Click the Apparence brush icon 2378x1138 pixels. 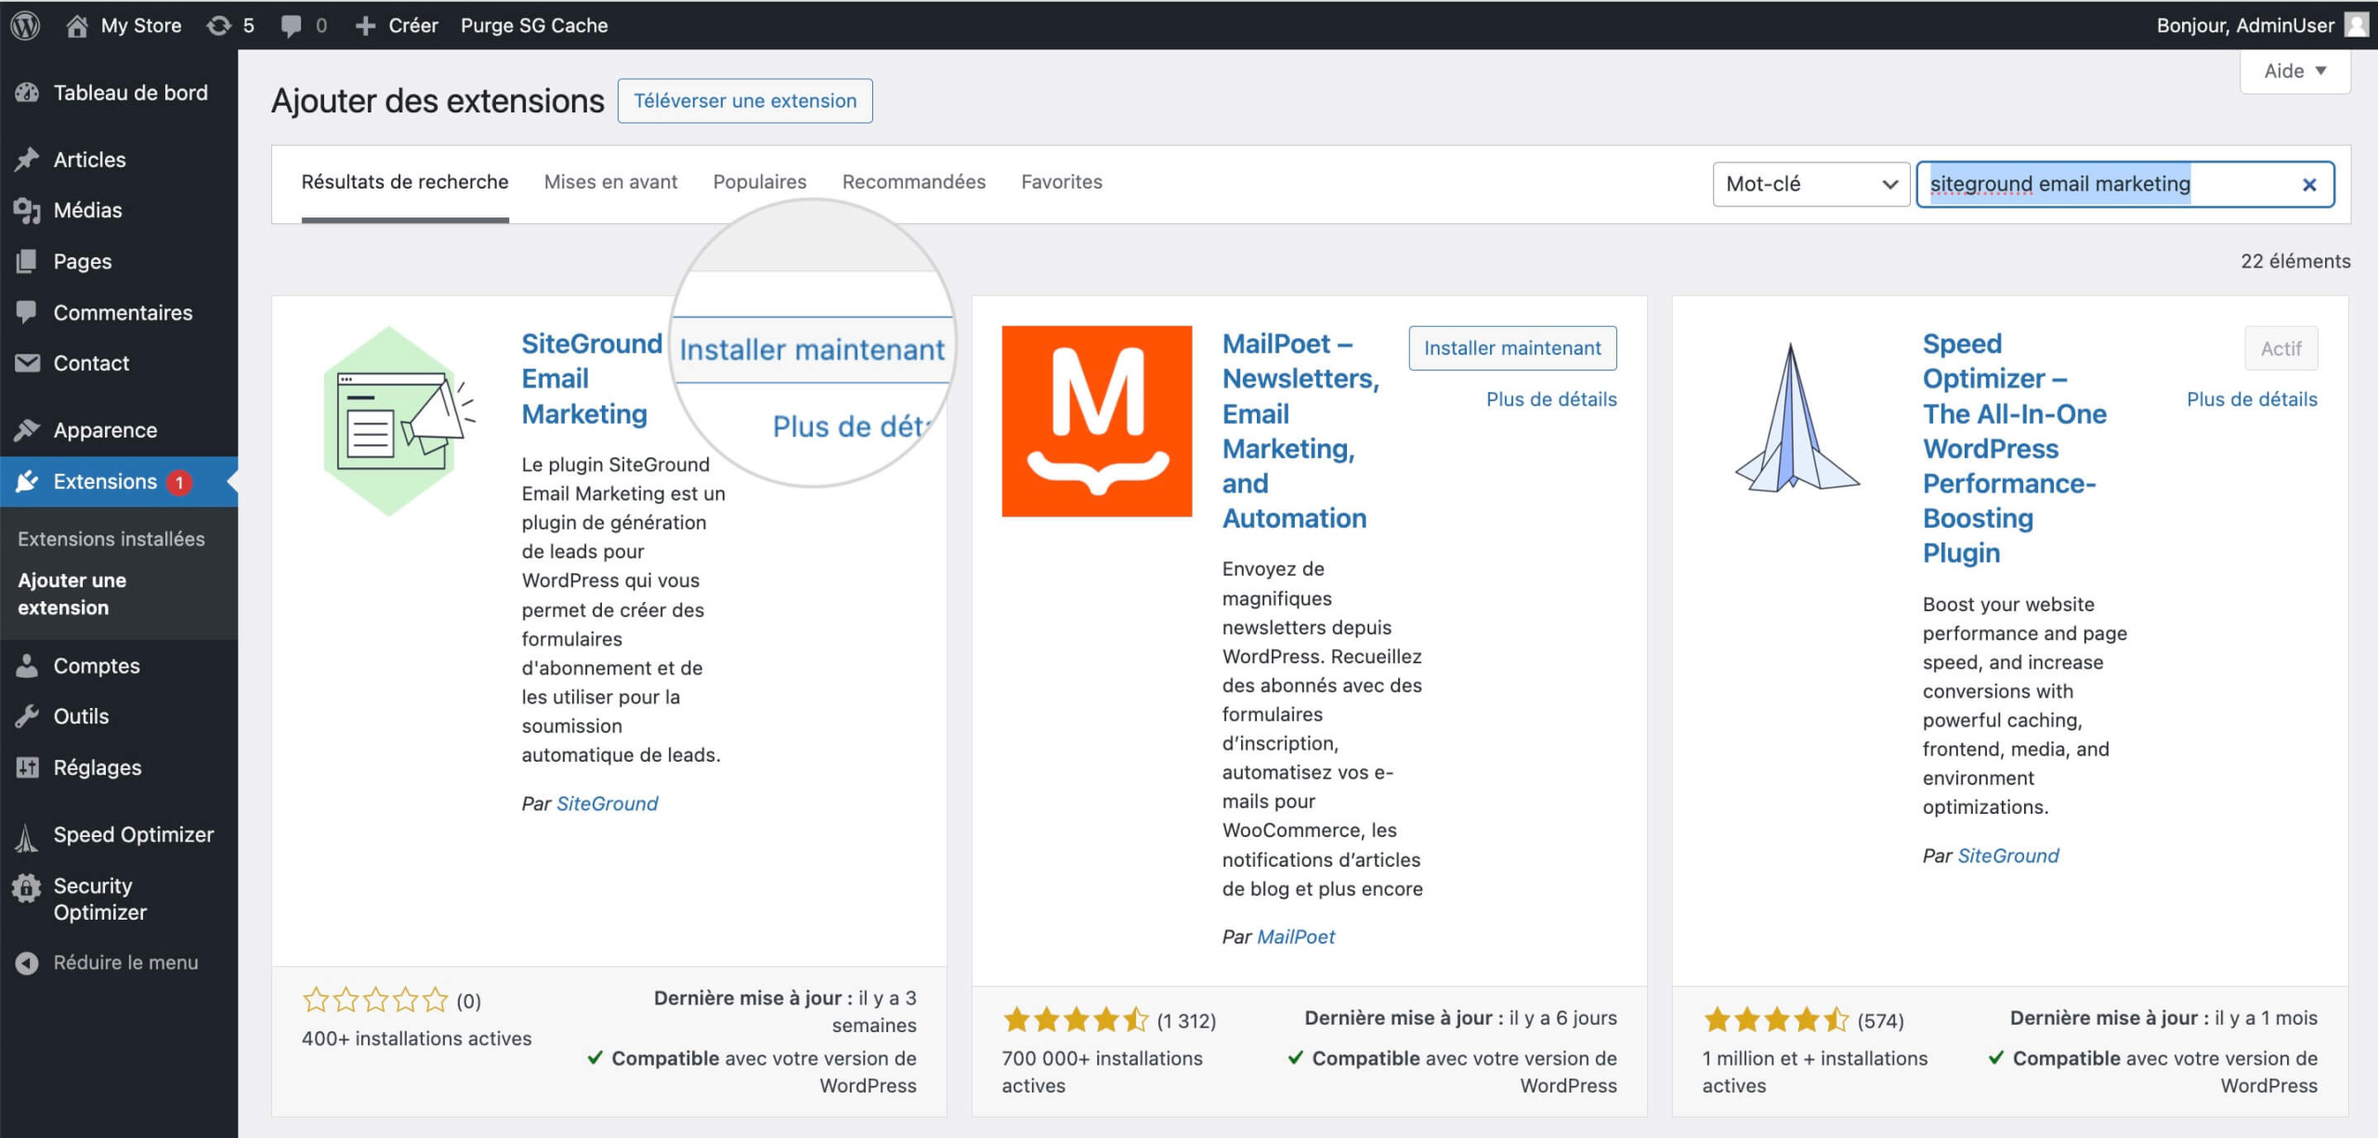(x=27, y=430)
